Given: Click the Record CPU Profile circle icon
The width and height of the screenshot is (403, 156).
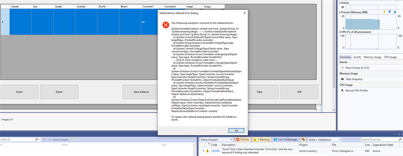Looking at the screenshot, I should pos(342,90).
